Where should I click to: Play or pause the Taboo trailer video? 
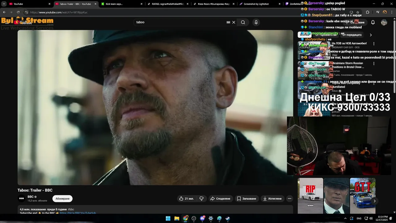[155, 107]
